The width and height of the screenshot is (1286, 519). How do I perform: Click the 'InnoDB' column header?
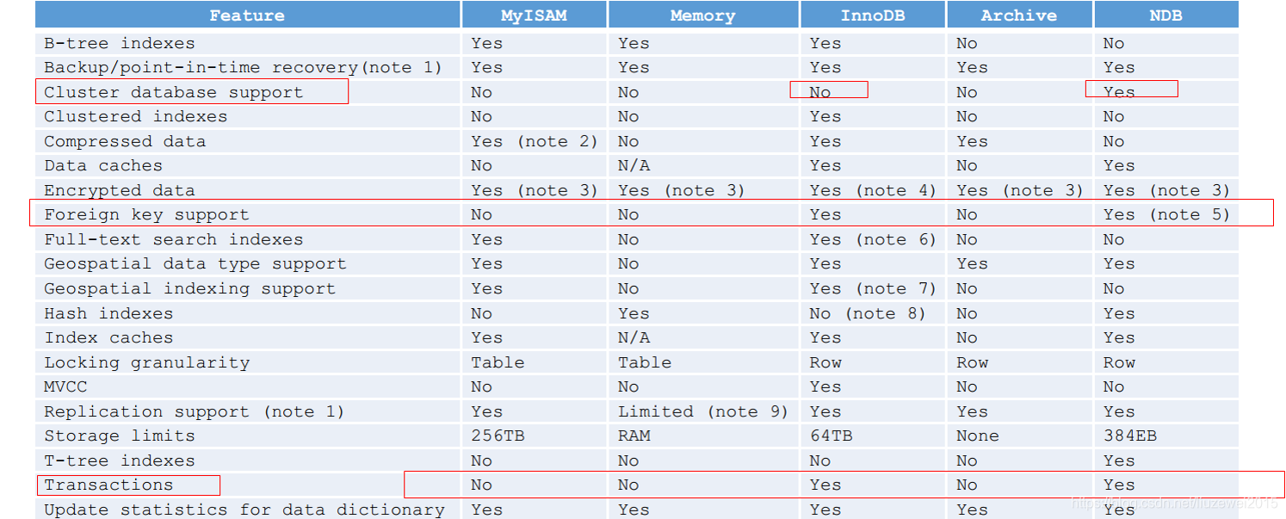[x=873, y=15]
